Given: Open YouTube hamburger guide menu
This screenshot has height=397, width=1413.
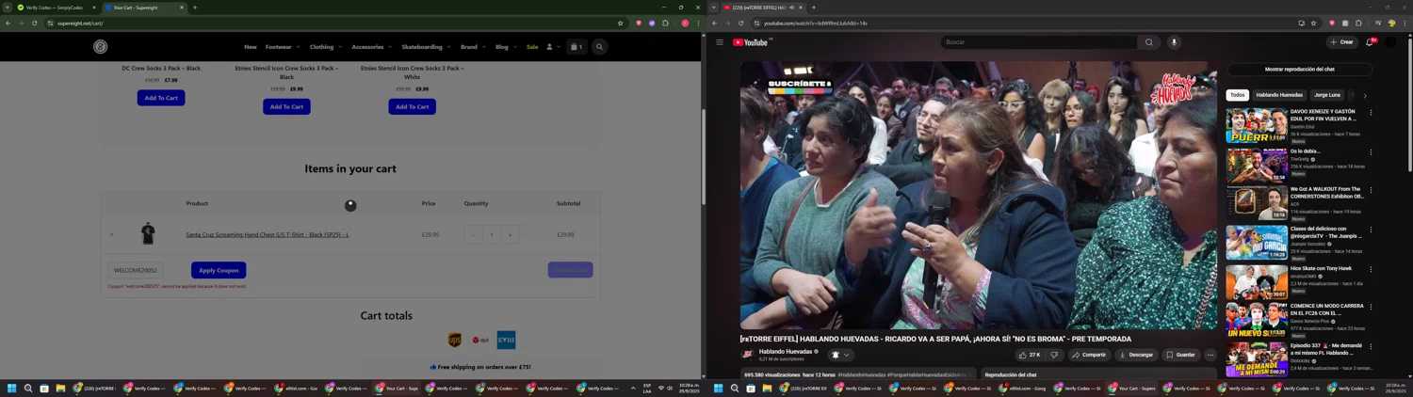Looking at the screenshot, I should click(x=720, y=42).
